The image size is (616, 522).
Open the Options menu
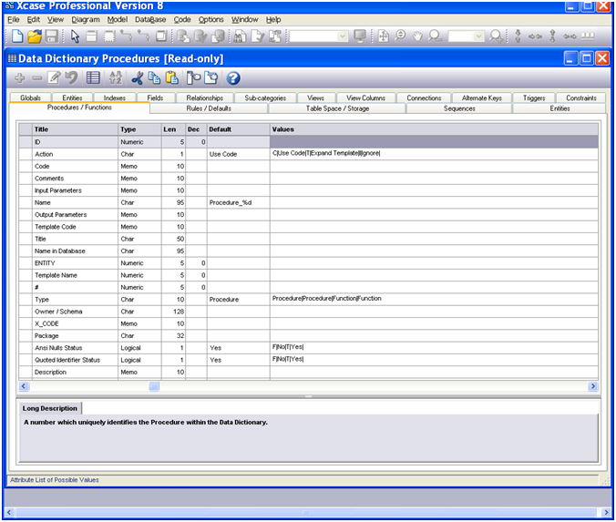pos(210,20)
